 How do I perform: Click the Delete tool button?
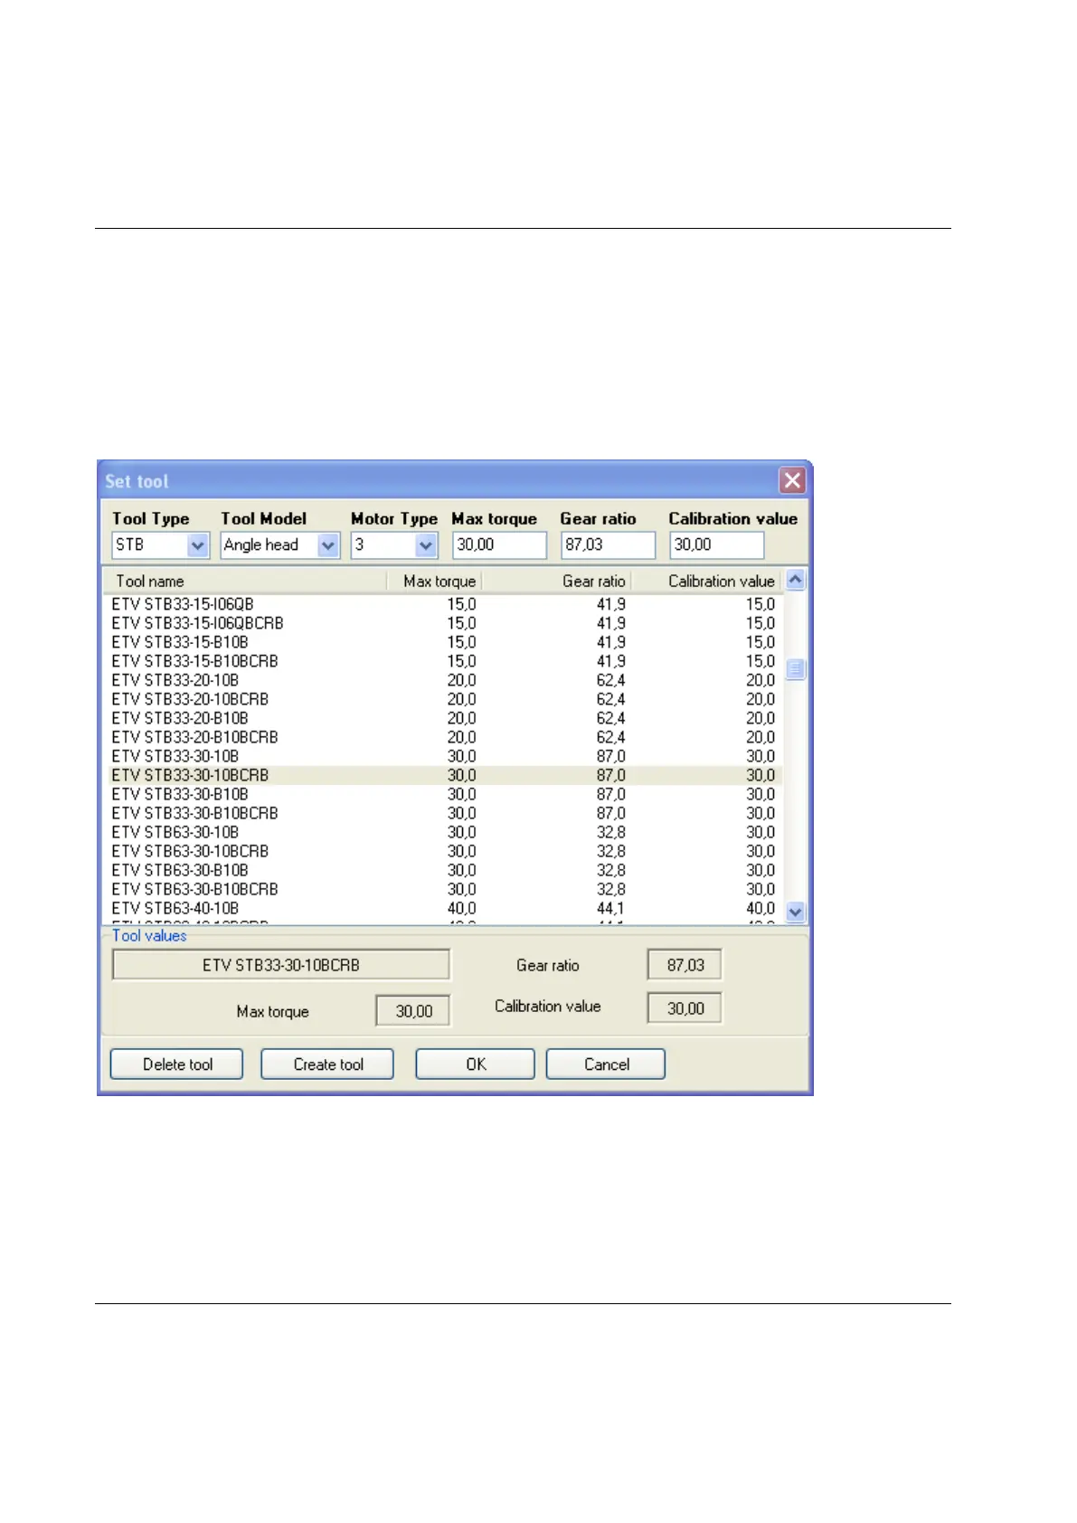(176, 1064)
